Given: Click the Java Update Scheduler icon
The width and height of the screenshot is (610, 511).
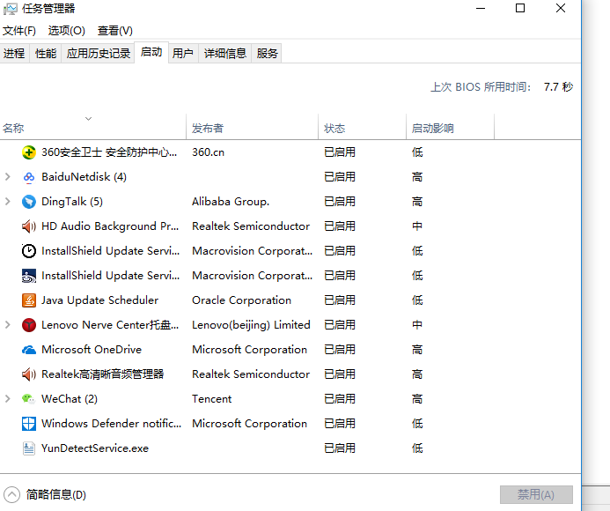Looking at the screenshot, I should click(x=29, y=300).
